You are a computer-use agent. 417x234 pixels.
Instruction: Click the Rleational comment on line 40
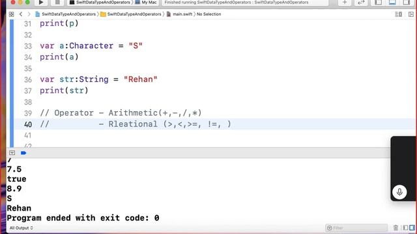(x=136, y=124)
